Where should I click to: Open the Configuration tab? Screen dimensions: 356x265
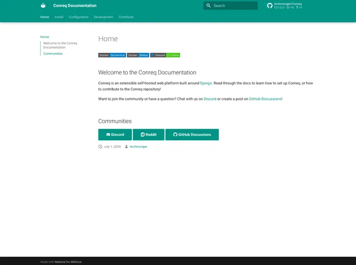79,17
